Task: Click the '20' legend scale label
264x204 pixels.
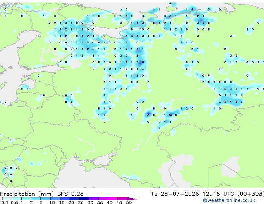Action: click(x=71, y=202)
